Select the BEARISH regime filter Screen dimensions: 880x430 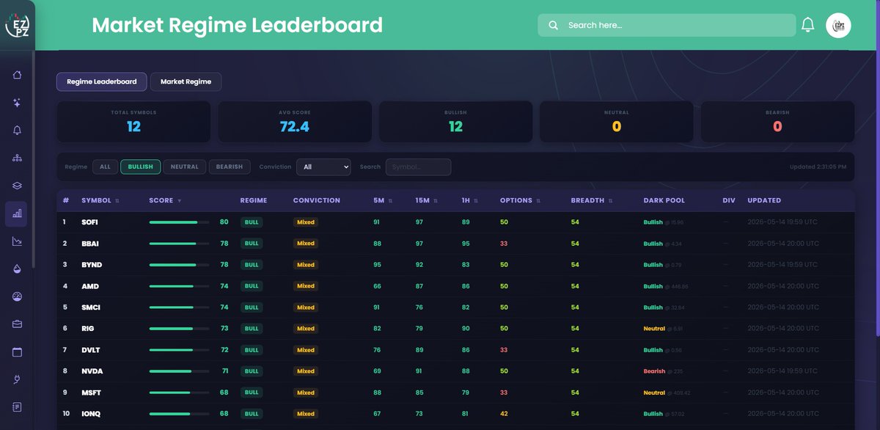coord(230,167)
